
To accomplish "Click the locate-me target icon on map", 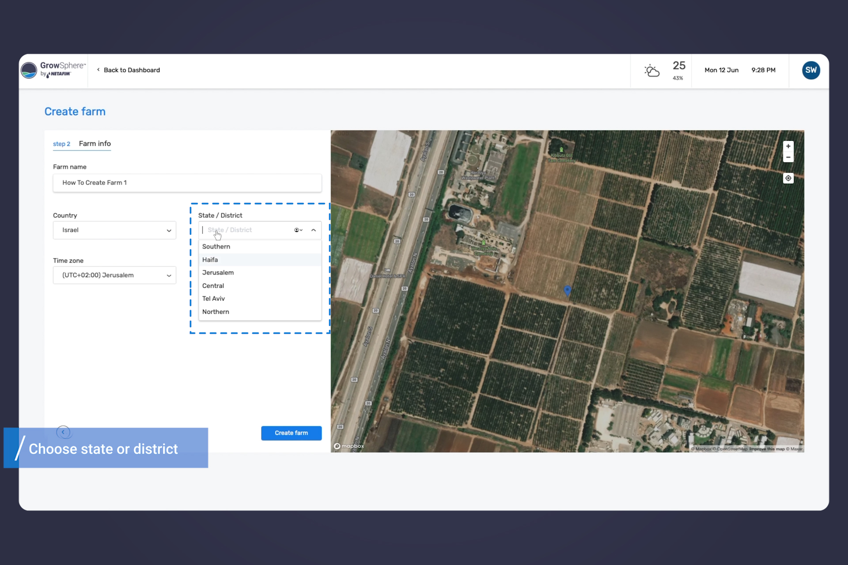I will coord(788,178).
